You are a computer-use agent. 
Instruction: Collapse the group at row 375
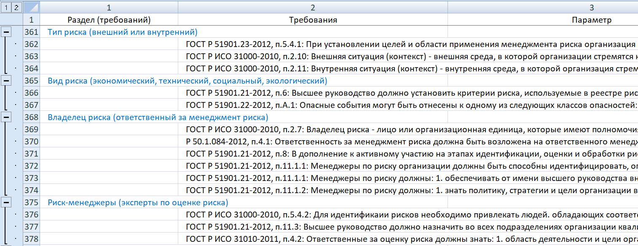click(x=6, y=202)
